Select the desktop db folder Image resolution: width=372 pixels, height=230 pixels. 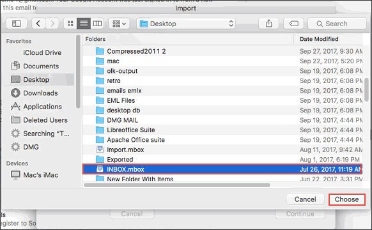click(222, 111)
